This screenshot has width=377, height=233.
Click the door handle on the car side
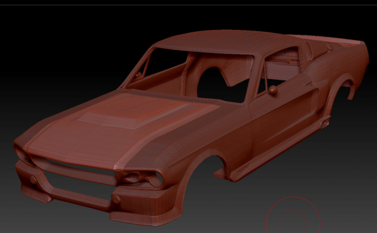(x=307, y=84)
